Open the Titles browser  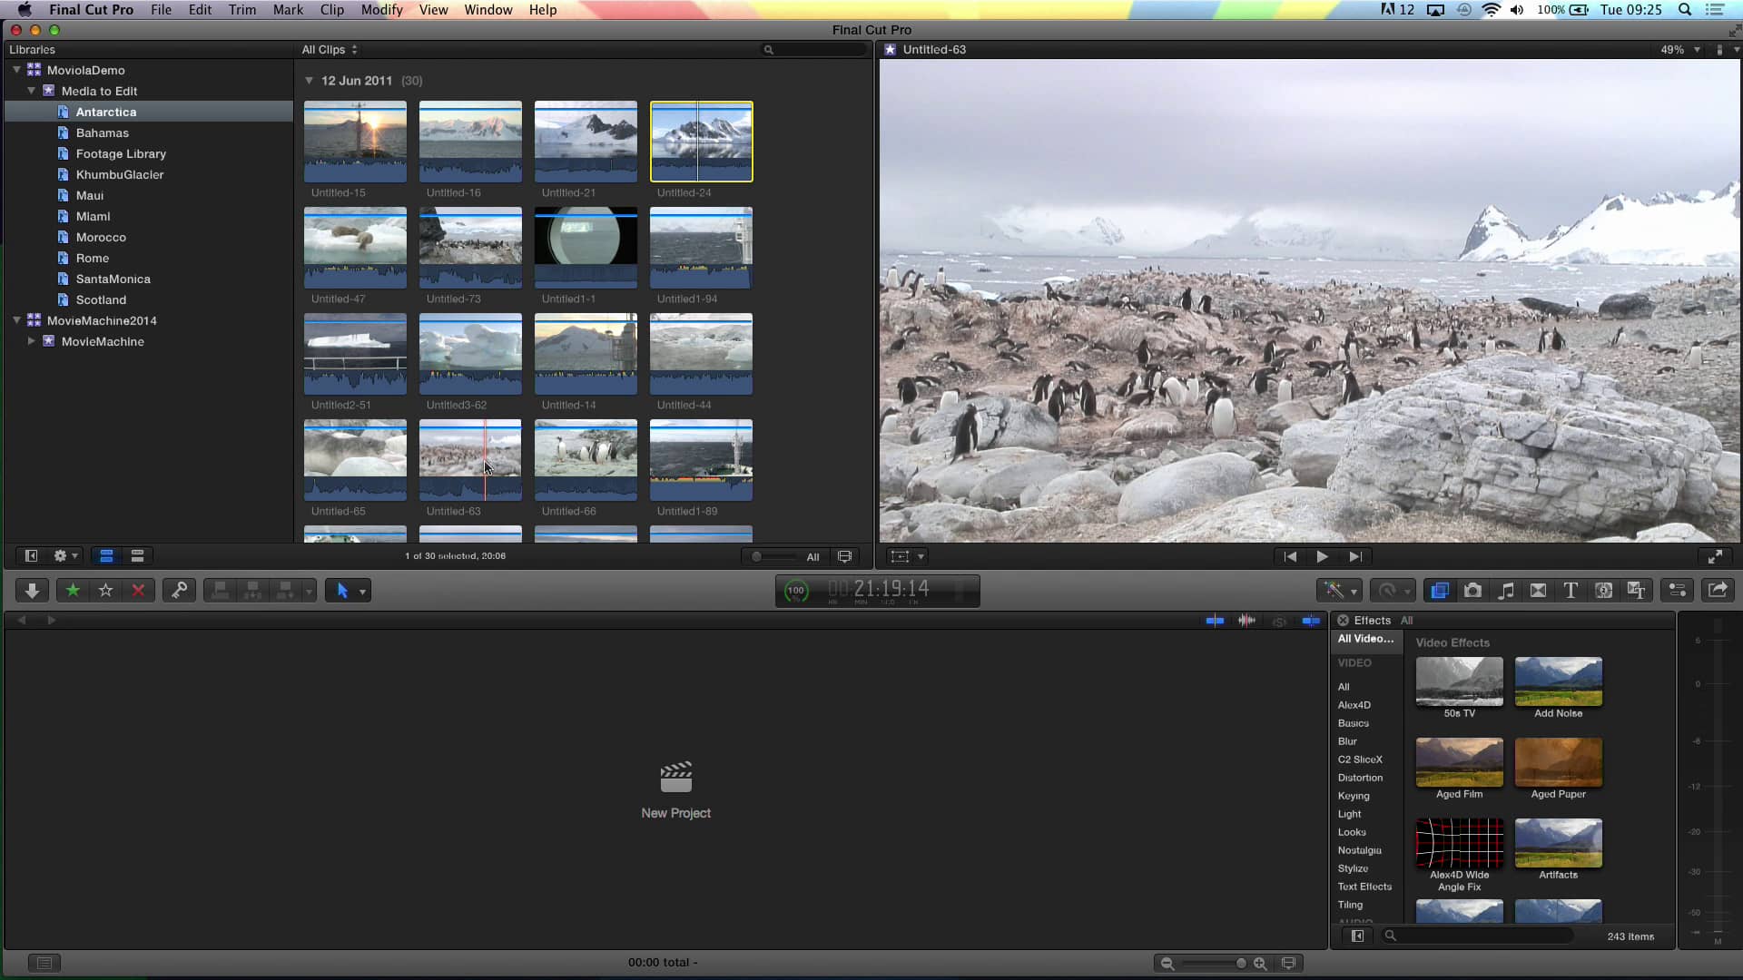(1571, 590)
